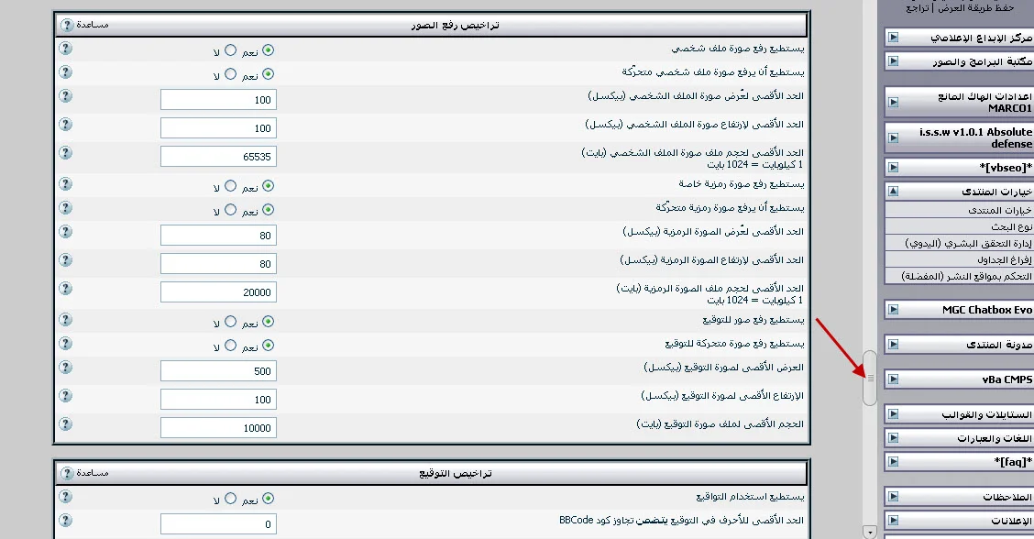Click help icon in image upload permissions header

pos(67,25)
